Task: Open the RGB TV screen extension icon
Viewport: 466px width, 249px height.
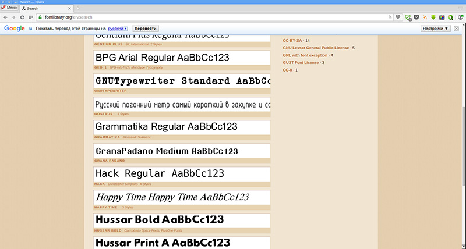Action: pos(442,17)
